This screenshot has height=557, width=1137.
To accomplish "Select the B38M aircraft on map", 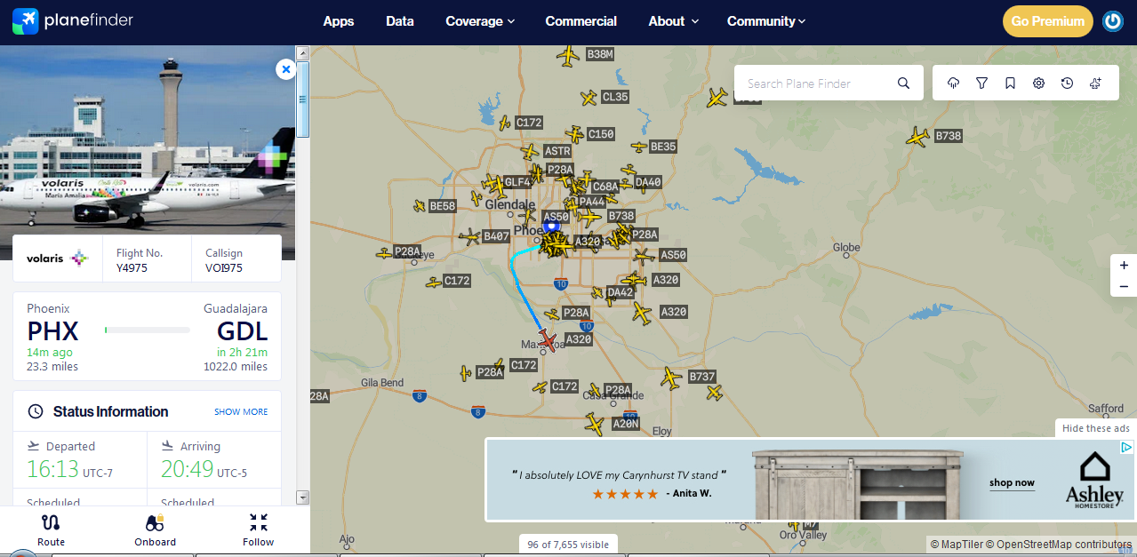I will [567, 56].
